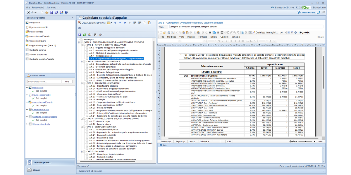Click the blue minus remove icon
The image size is (351, 175).
pyautogui.click(x=120, y=23)
